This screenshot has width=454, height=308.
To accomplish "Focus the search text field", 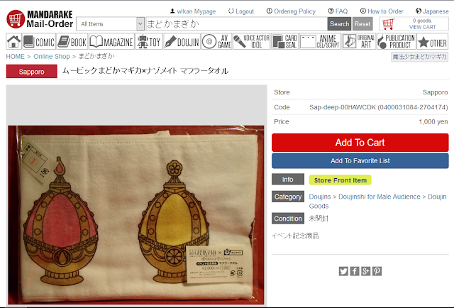I will [236, 23].
